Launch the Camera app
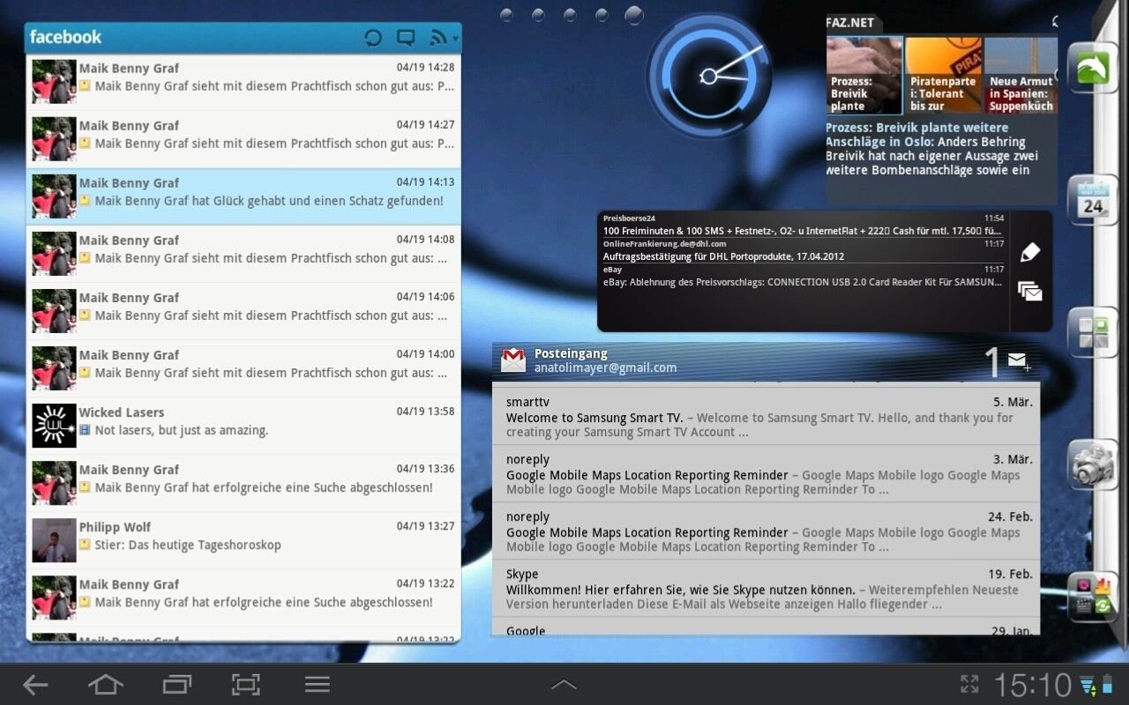Screen dimensions: 1129x705 pos(1093,464)
